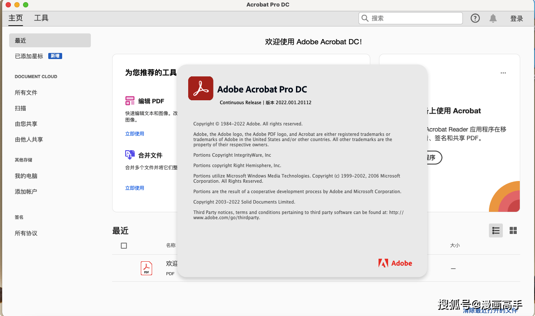The image size is (535, 316).
Task: Click the 新增 badge beside 已添加星标
Action: tap(55, 56)
